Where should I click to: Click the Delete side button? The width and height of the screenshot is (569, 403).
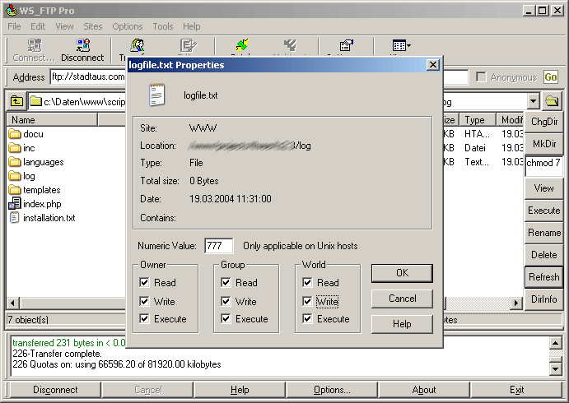(544, 255)
